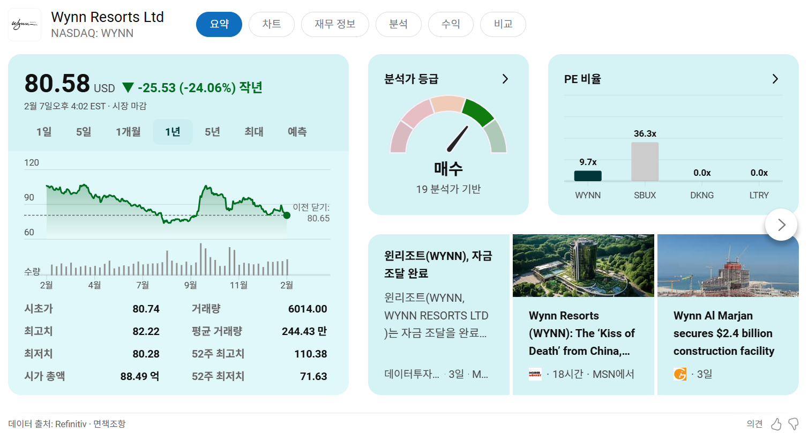808x439 pixels.
Task: Click the thumbs up feedback icon
Action: click(x=776, y=424)
